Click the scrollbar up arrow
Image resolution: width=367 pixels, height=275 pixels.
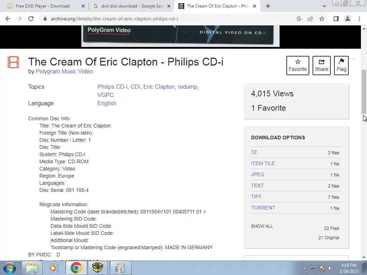point(364,29)
